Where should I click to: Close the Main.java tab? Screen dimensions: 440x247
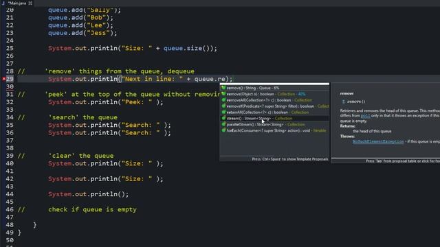(30, 3)
